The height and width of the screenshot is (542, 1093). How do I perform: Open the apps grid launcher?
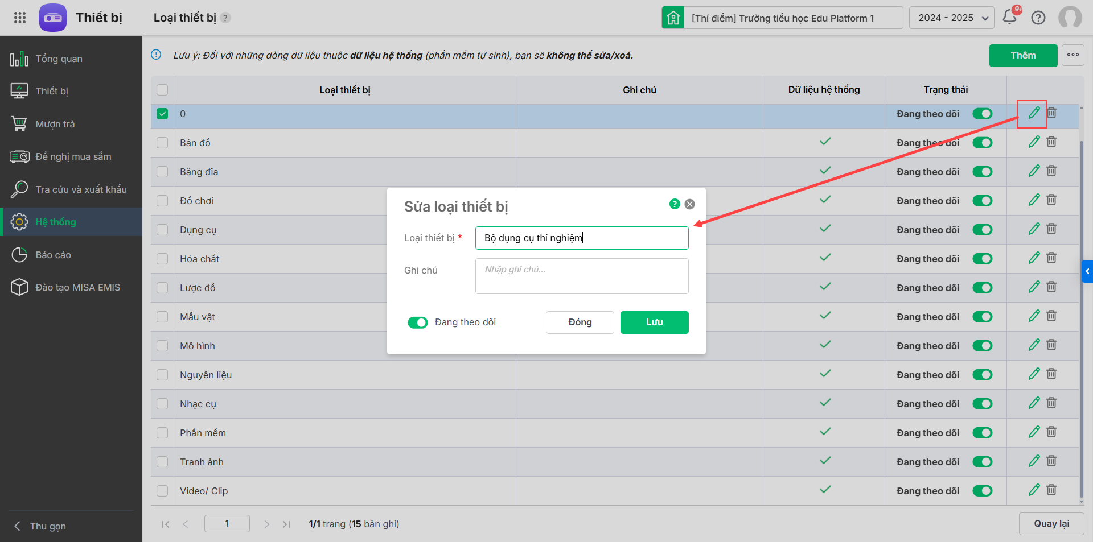[x=20, y=18]
